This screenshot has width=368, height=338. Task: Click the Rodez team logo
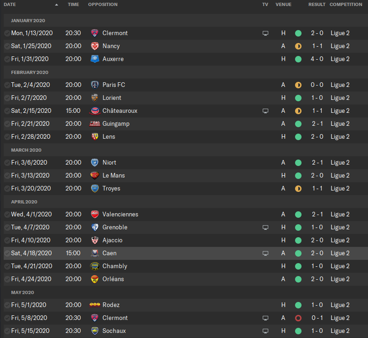95,305
